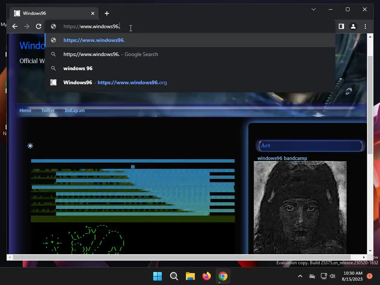Screen dimensions: 380x285
Task: Open the volume speaker tray icon
Action: click(332, 276)
